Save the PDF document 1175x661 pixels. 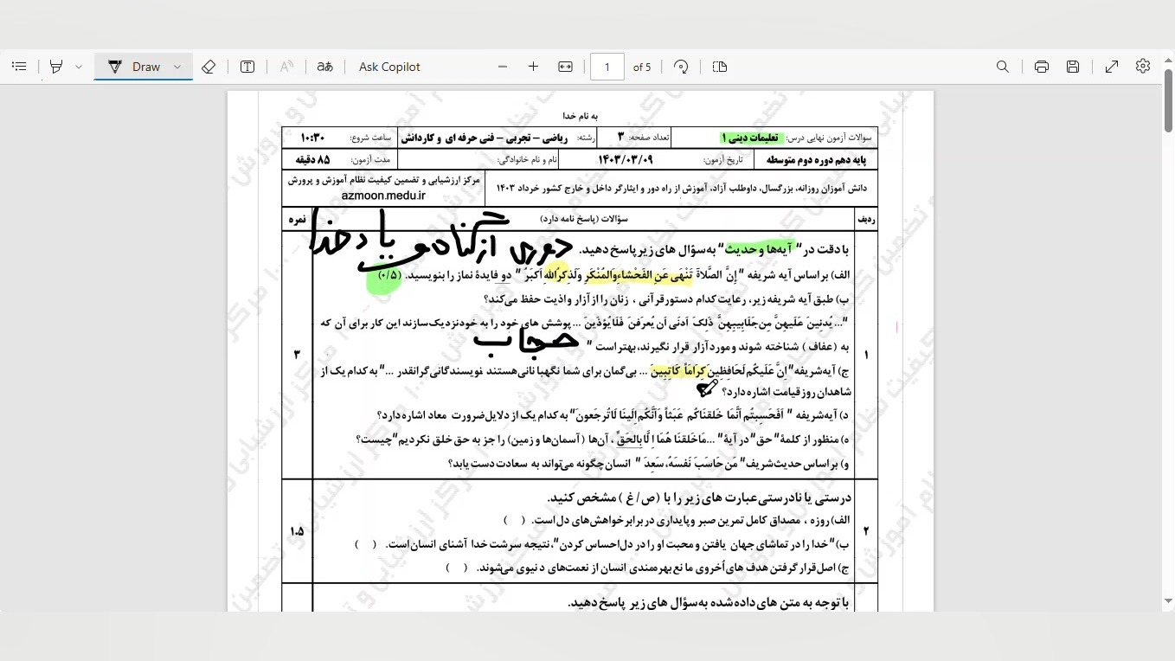click(1073, 67)
